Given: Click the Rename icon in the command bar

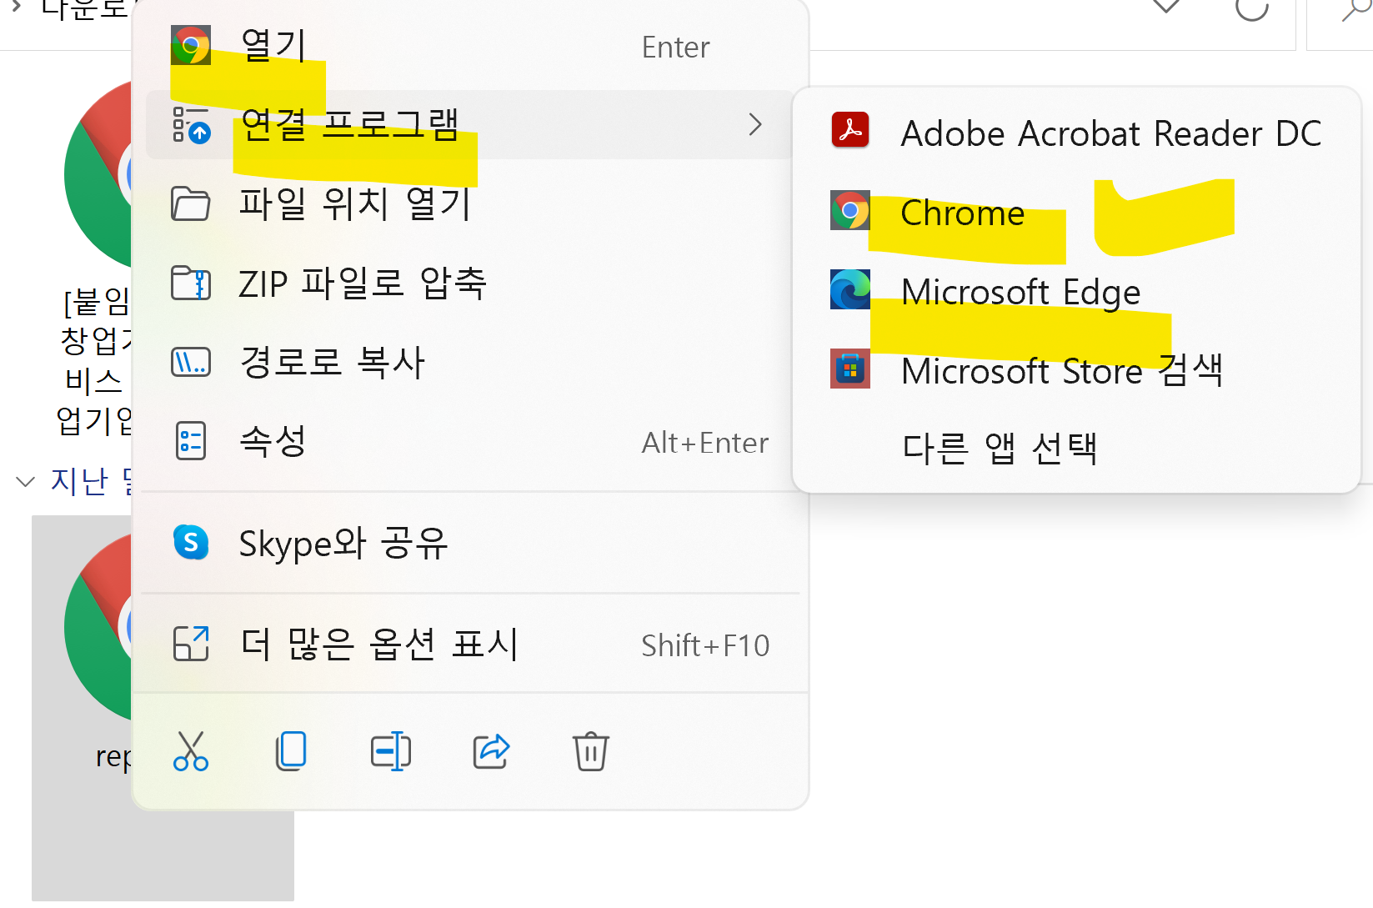Looking at the screenshot, I should [x=390, y=751].
